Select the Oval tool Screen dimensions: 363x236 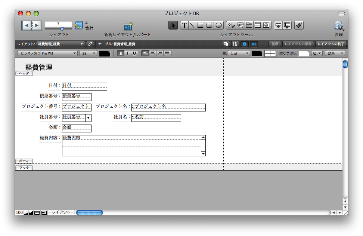[x=218, y=25]
